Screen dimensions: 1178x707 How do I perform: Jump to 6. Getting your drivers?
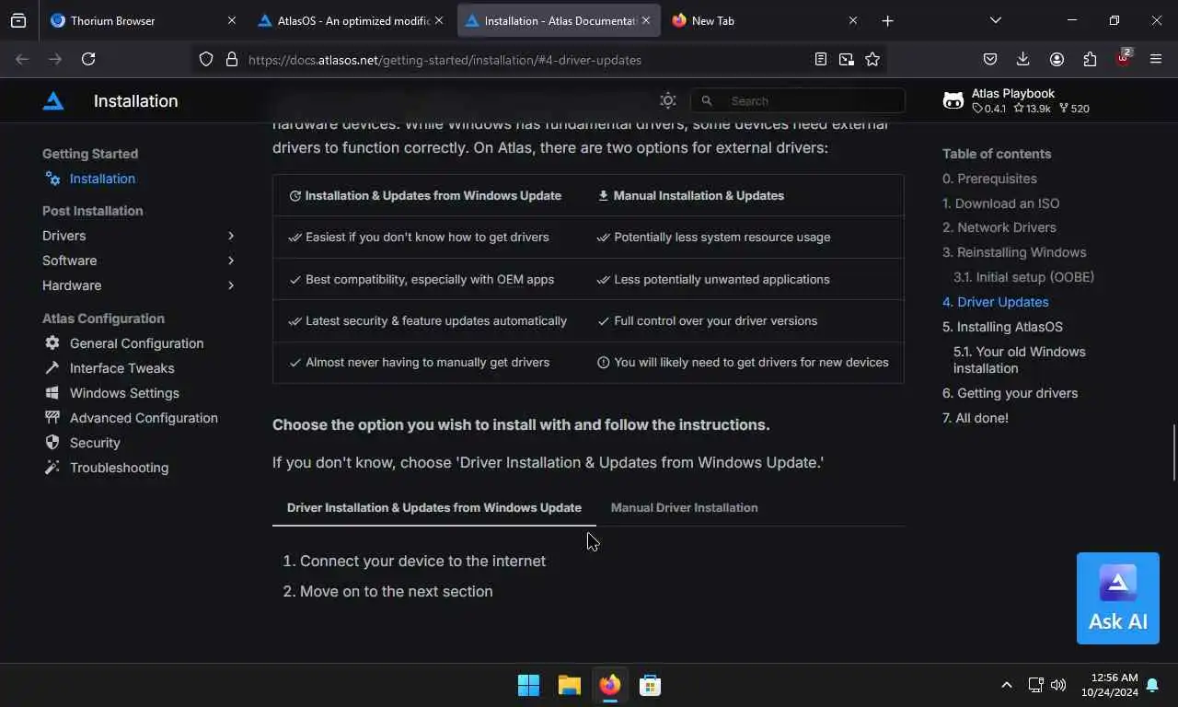coord(1010,393)
